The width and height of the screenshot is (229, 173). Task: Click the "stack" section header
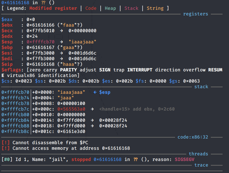pos(201,87)
